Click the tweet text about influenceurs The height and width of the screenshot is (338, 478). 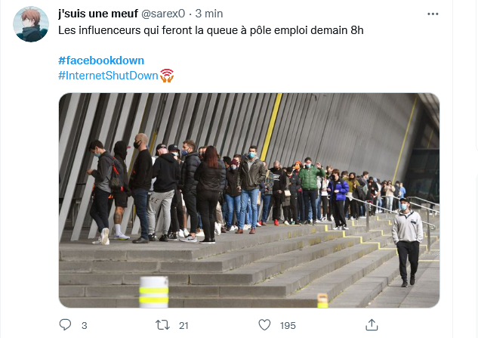[x=211, y=31]
